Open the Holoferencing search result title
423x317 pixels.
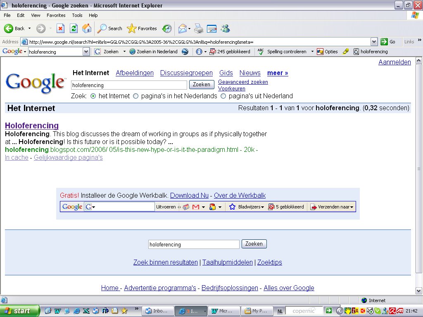point(32,125)
